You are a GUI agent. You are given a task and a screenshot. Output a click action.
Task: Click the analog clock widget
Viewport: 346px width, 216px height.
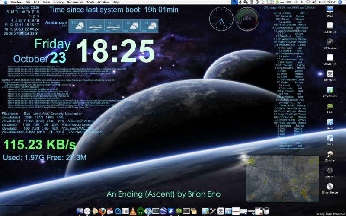(x=221, y=19)
